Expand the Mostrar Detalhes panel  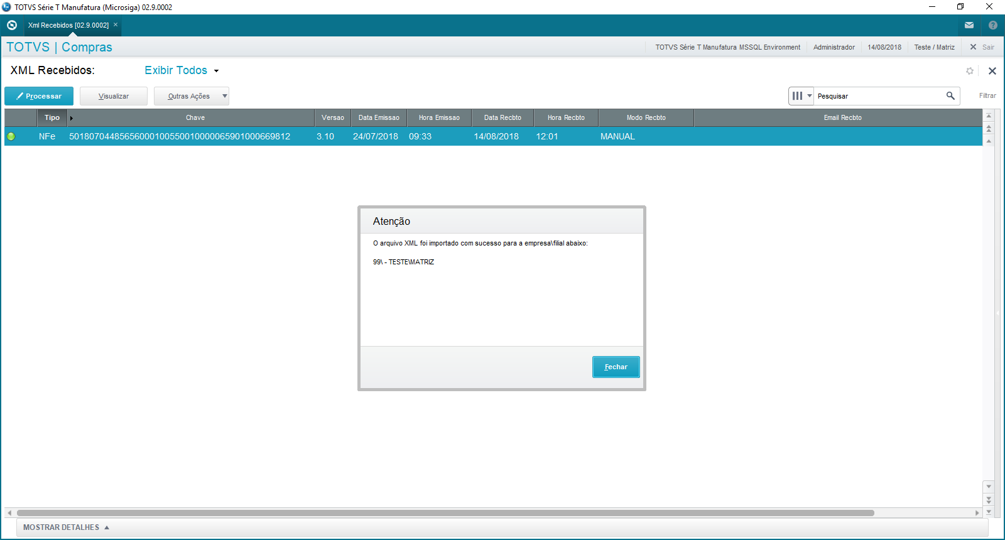pyautogui.click(x=66, y=527)
